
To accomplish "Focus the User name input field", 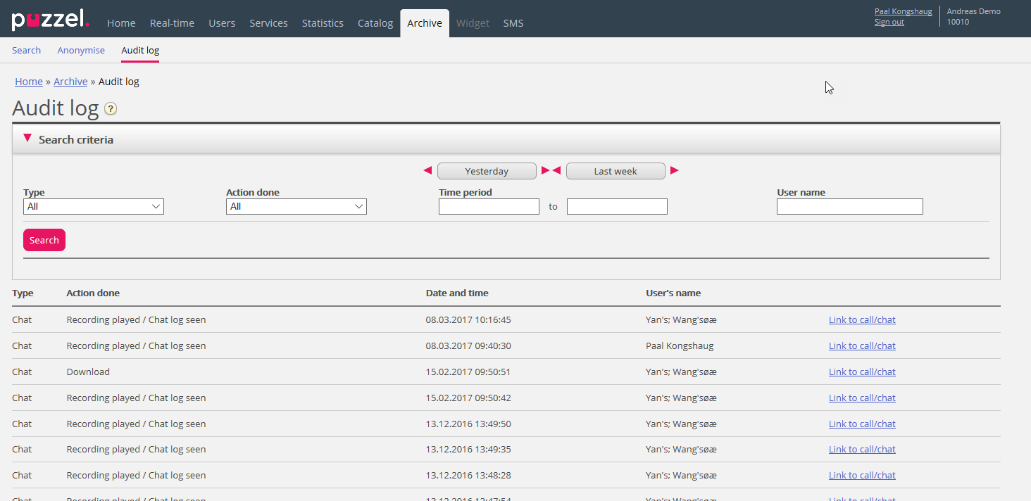I will (849, 206).
